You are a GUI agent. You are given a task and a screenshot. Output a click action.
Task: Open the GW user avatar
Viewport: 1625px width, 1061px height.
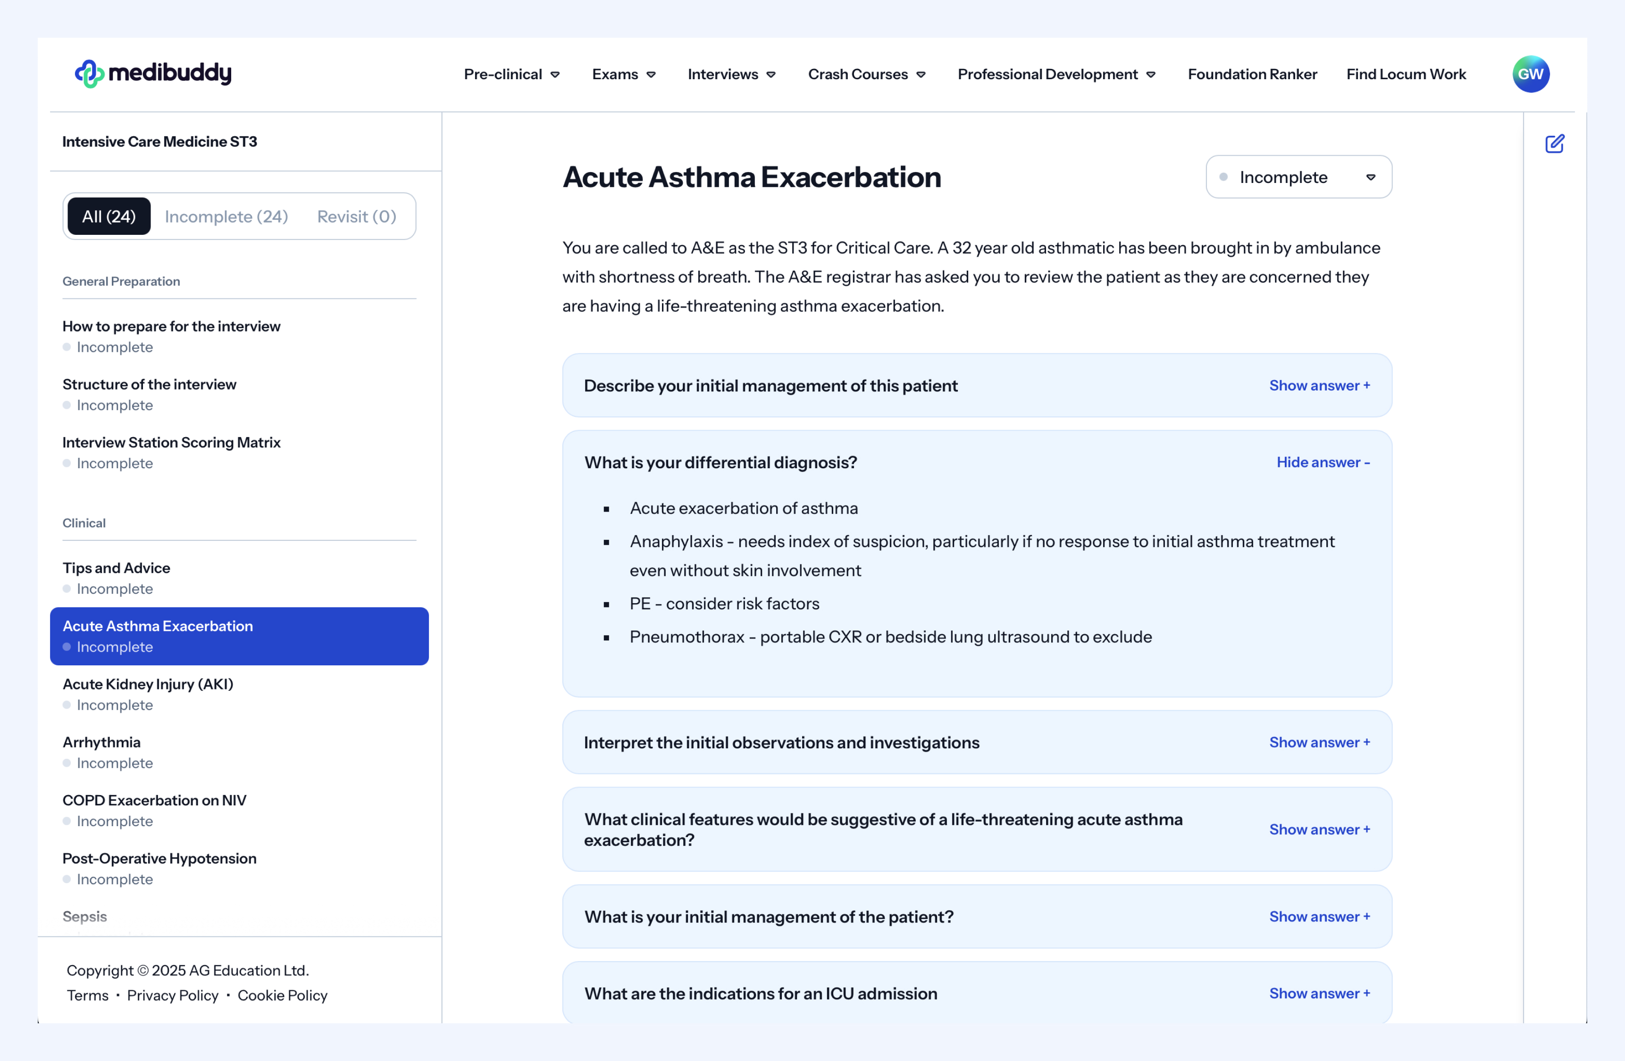pos(1530,74)
